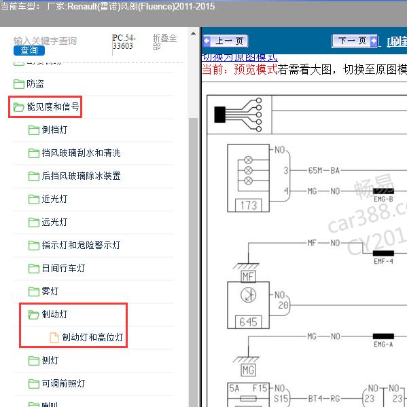Viewport: 407px width, 407px height.
Task: Click the keyword search input field
Action: point(45,41)
